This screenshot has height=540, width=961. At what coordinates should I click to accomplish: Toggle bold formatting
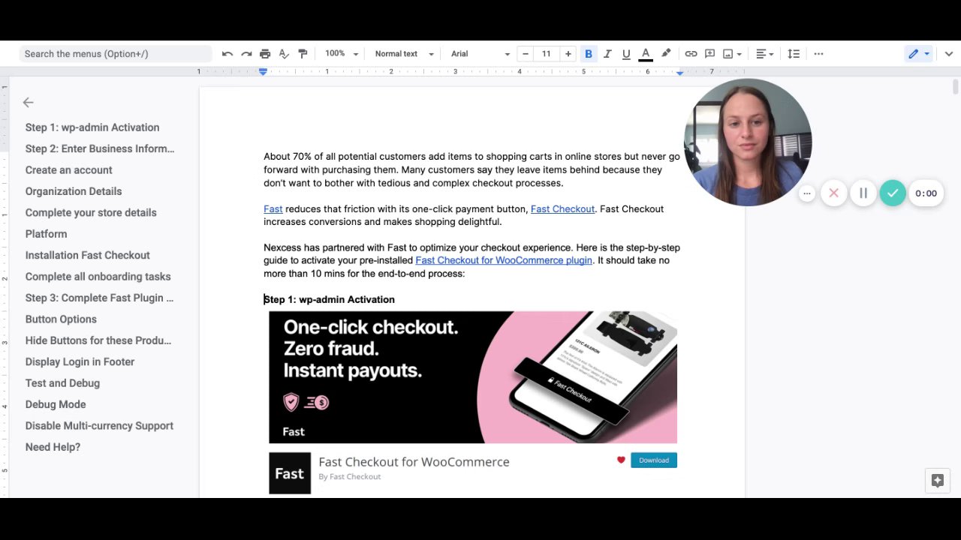click(x=589, y=54)
